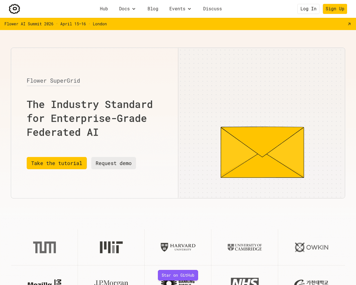Click the TUM logo

tap(44, 247)
